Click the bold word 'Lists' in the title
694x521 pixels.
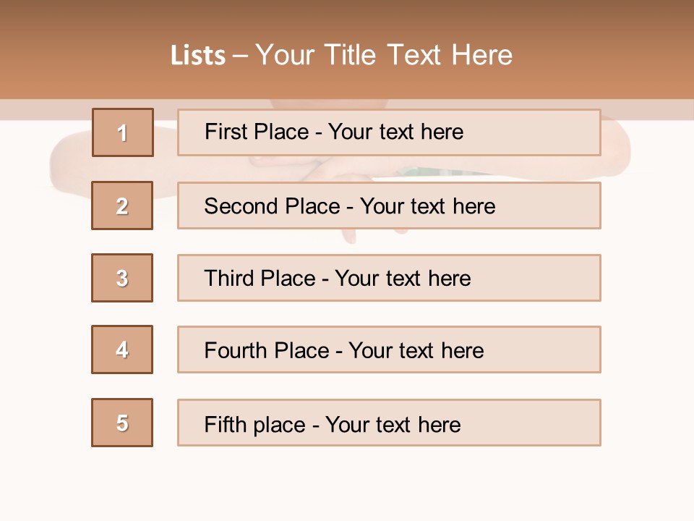click(x=198, y=55)
